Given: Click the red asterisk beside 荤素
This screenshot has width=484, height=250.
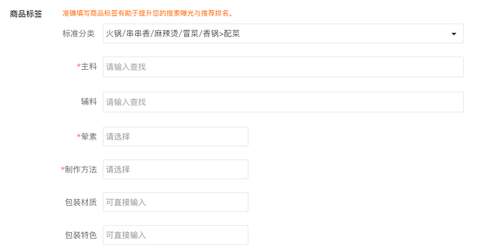Looking at the screenshot, I should coord(79,136).
